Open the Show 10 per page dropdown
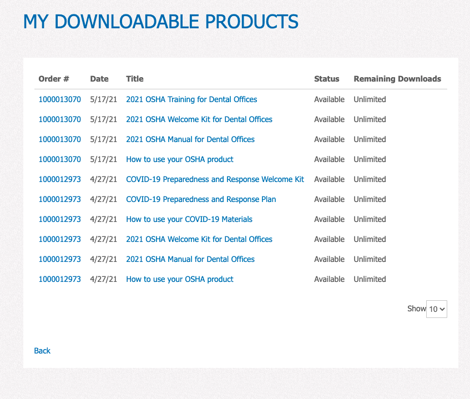The image size is (470, 399). (436, 309)
